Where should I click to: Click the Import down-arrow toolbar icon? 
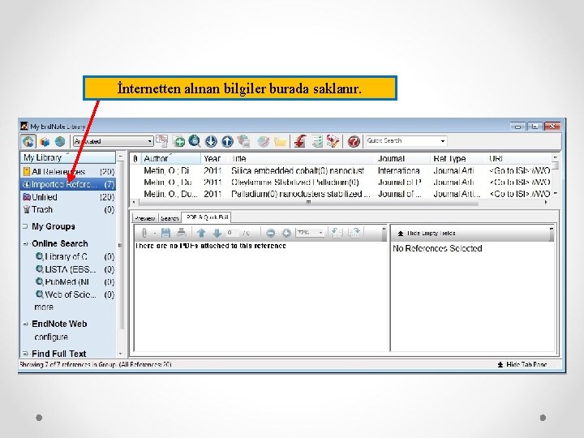click(211, 141)
